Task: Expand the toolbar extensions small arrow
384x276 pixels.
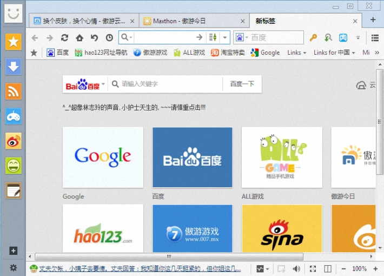Action: coord(358,37)
